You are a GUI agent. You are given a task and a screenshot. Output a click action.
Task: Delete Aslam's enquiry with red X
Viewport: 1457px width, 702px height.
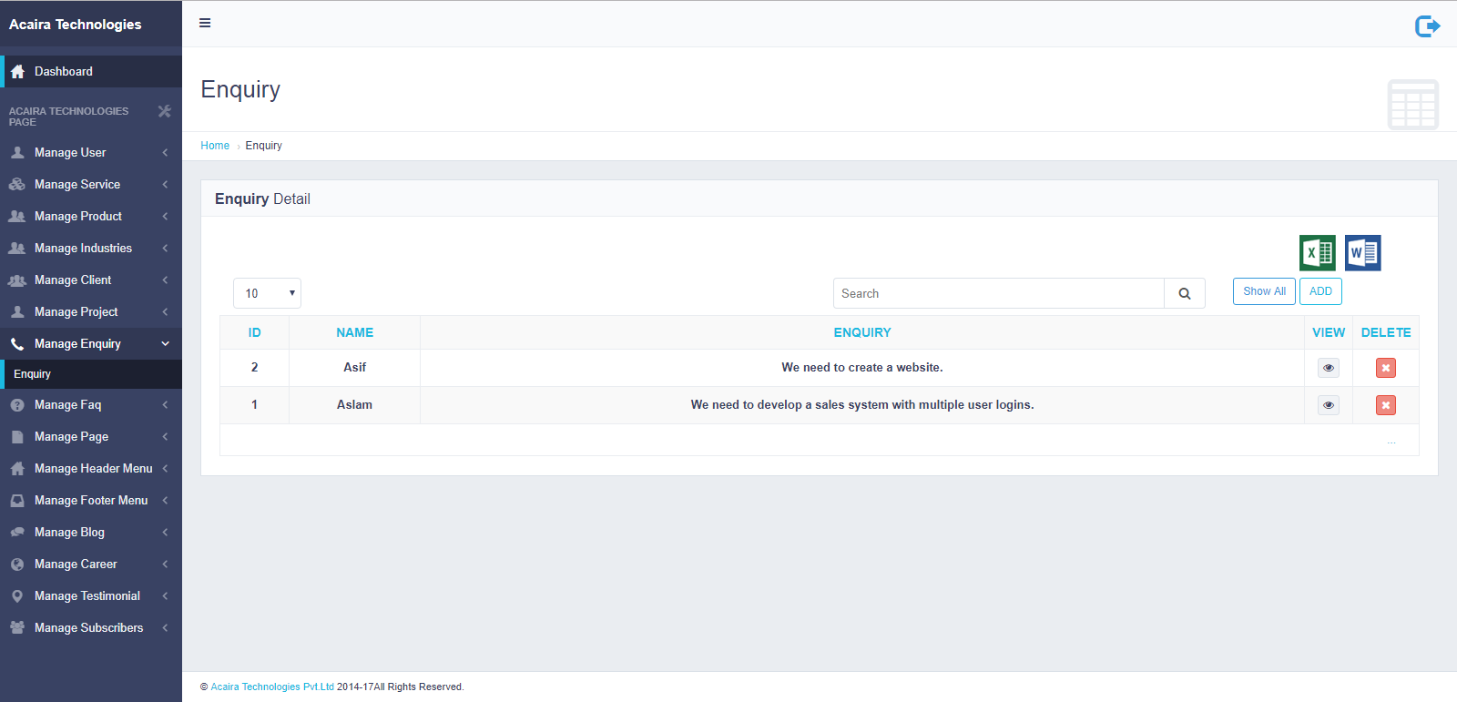[x=1385, y=405]
